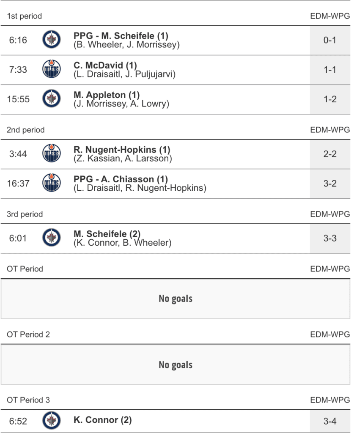351x433 pixels.
Task: Select the 1st period header
Action: (x=25, y=16)
